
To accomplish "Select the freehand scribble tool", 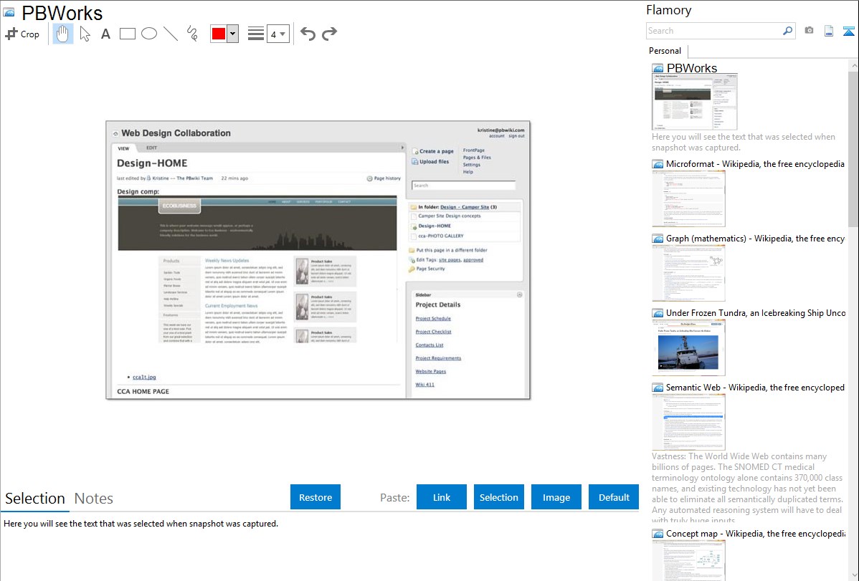I will click(x=192, y=34).
